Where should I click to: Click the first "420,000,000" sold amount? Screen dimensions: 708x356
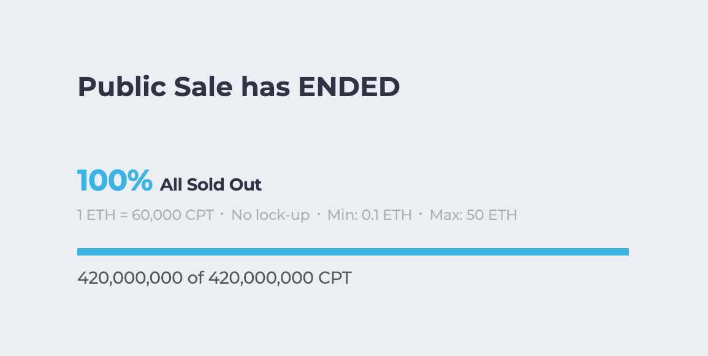(x=130, y=278)
